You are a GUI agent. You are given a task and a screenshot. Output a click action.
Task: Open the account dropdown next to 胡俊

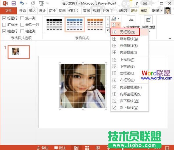point(162,11)
